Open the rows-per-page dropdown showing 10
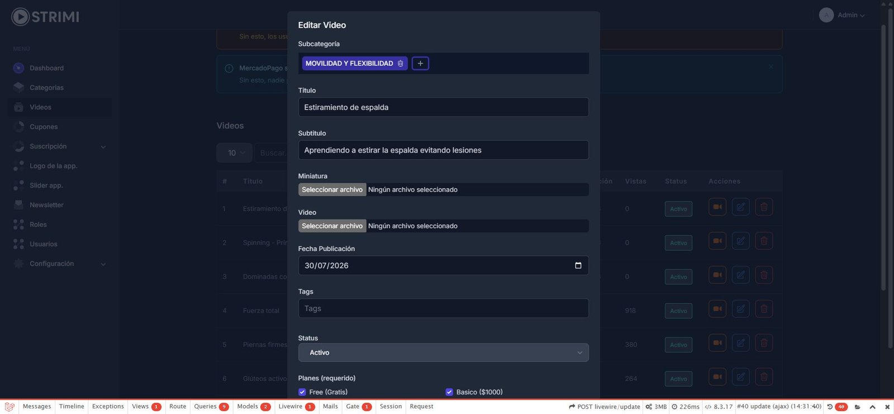Image resolution: width=894 pixels, height=414 pixels. [x=235, y=153]
